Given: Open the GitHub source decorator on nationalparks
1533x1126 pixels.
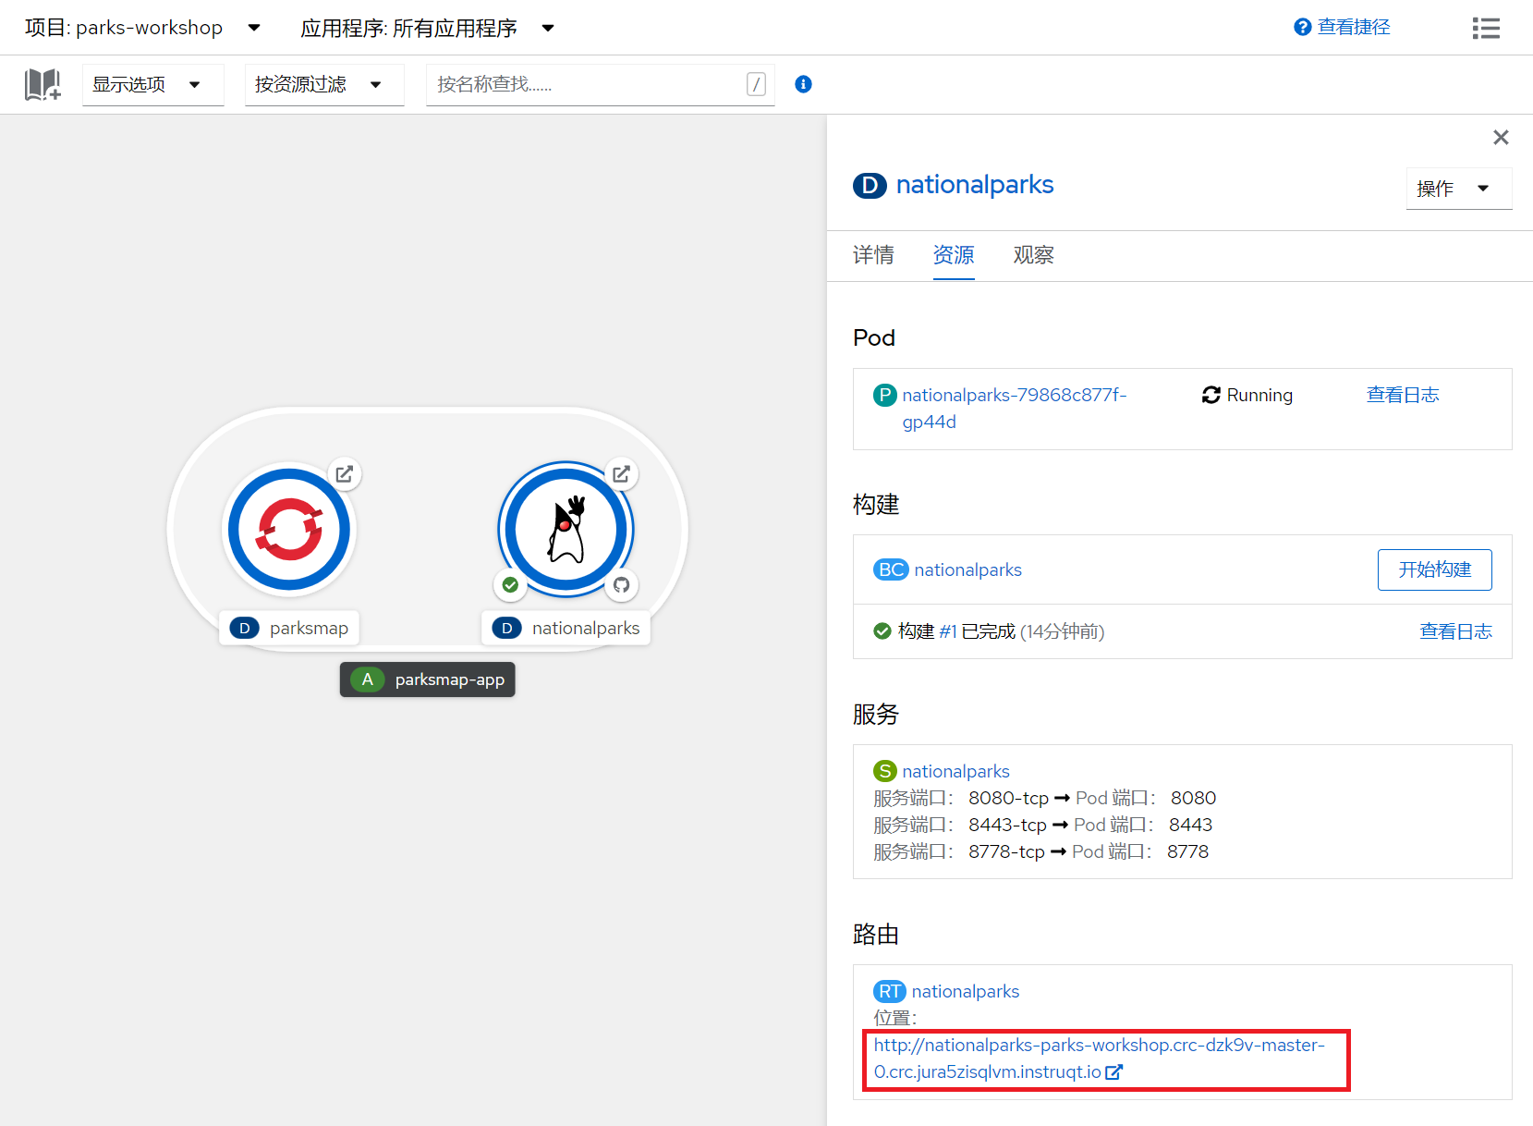Looking at the screenshot, I should tap(621, 585).
